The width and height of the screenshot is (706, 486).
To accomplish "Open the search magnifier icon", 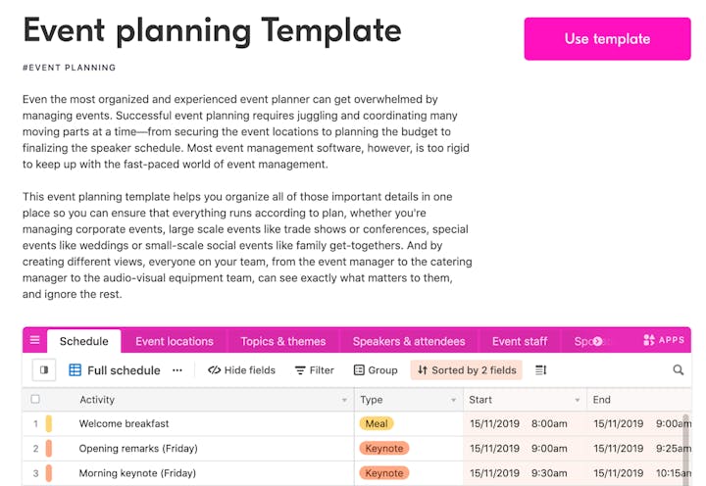I will click(x=678, y=370).
